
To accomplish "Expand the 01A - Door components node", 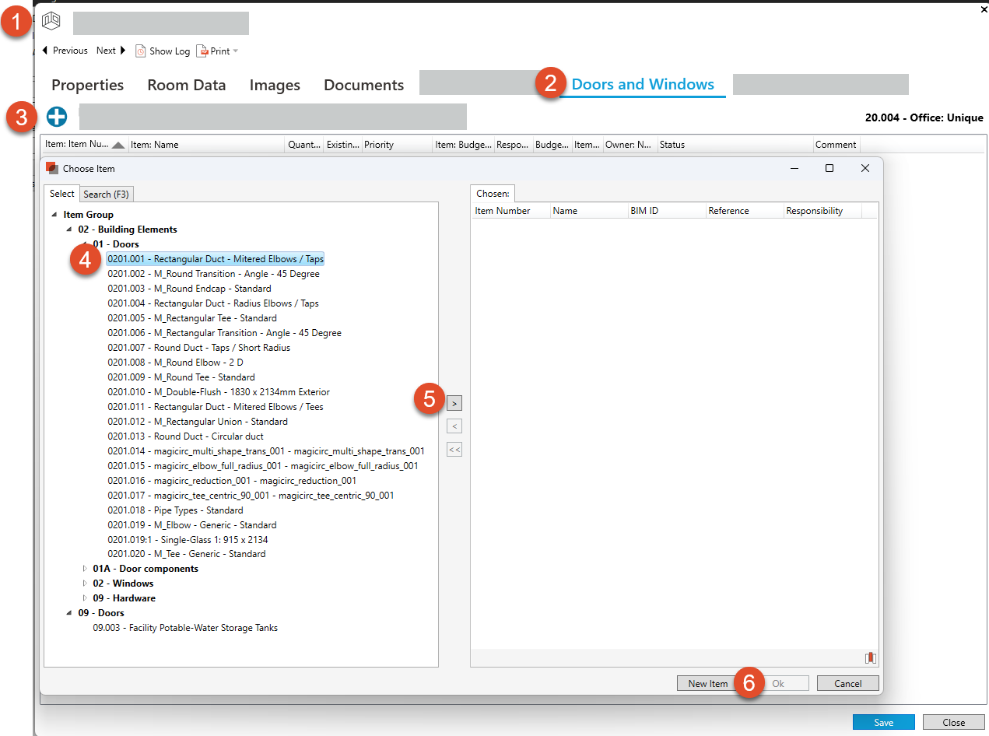I will [85, 569].
